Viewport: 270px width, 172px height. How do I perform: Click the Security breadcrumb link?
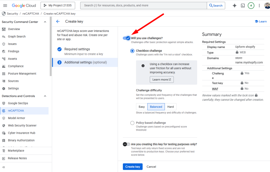pos(12,14)
